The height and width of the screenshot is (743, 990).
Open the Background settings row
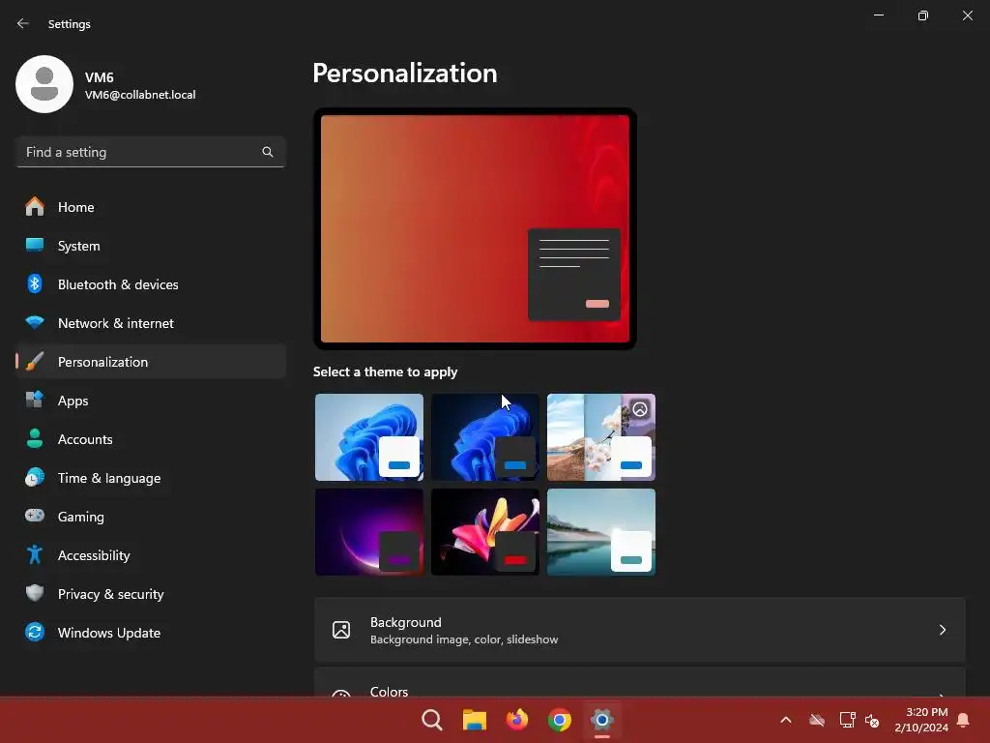[640, 630]
